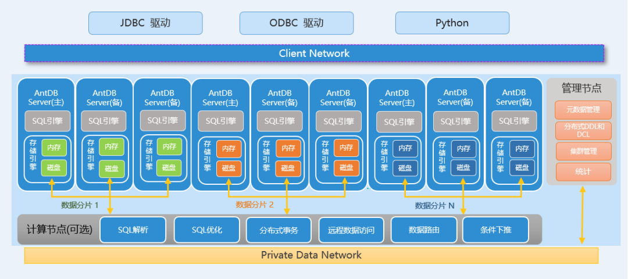Click the Python driver box
This screenshot has height=279, width=628.
tap(452, 23)
